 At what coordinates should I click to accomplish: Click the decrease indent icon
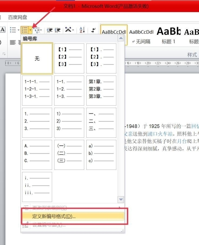coord(50,30)
